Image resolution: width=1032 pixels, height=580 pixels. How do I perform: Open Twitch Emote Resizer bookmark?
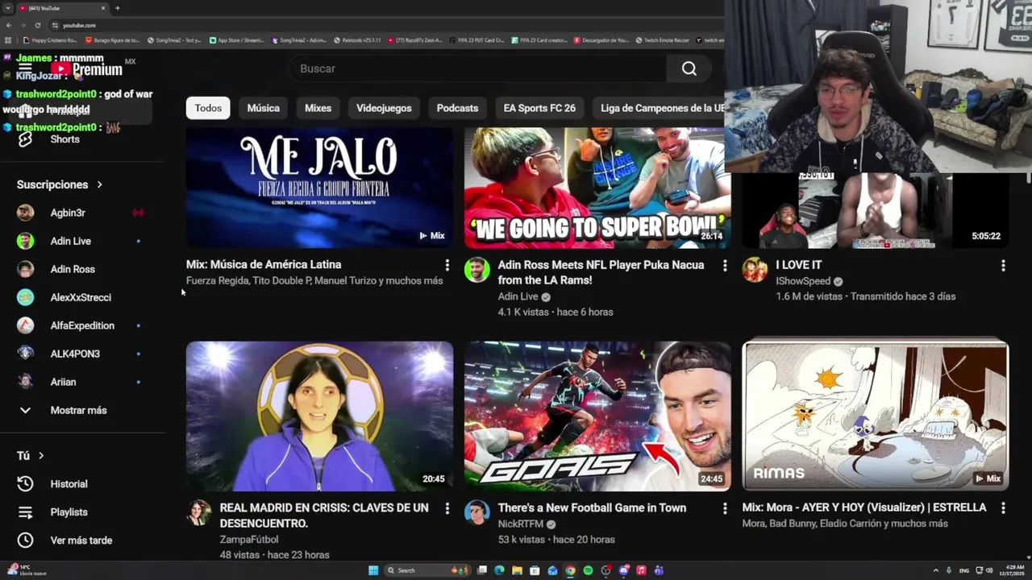pos(662,40)
